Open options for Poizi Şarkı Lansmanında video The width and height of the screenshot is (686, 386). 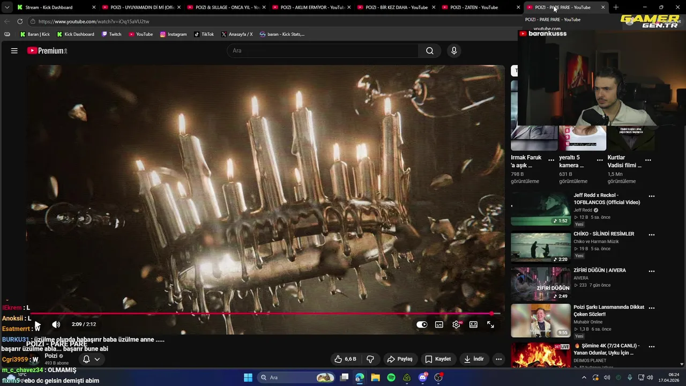click(x=652, y=308)
